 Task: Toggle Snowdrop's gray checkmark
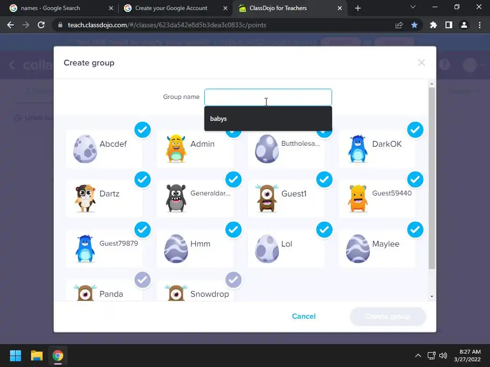[234, 280]
